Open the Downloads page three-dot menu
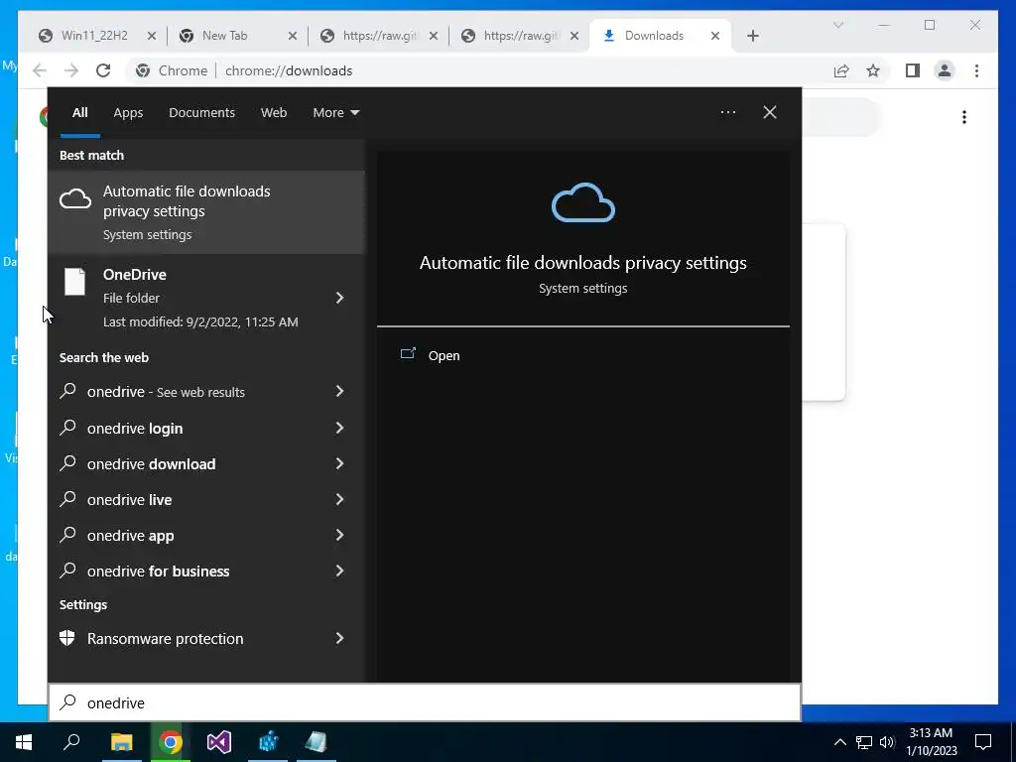Screen dimensions: 1016x762 [964, 117]
